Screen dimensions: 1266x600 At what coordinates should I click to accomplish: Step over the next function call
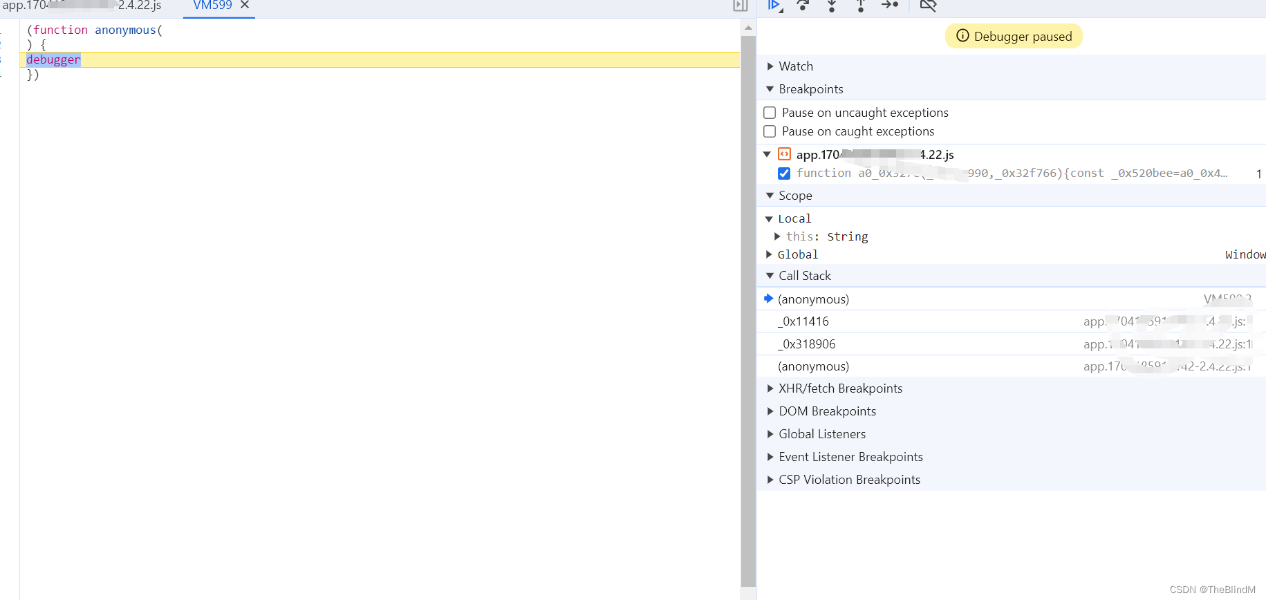tap(803, 6)
